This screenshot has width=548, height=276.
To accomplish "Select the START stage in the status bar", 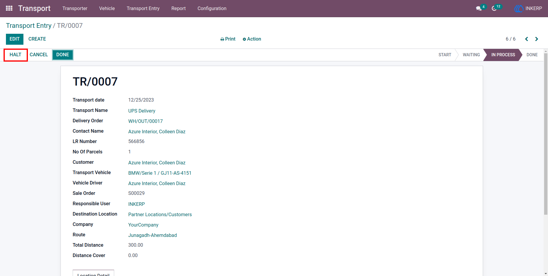I will point(445,55).
